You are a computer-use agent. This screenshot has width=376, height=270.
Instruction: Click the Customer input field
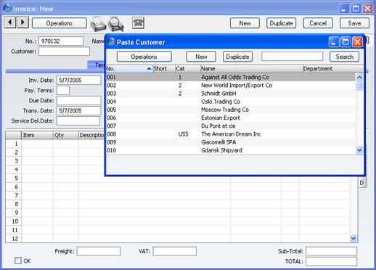(64, 52)
